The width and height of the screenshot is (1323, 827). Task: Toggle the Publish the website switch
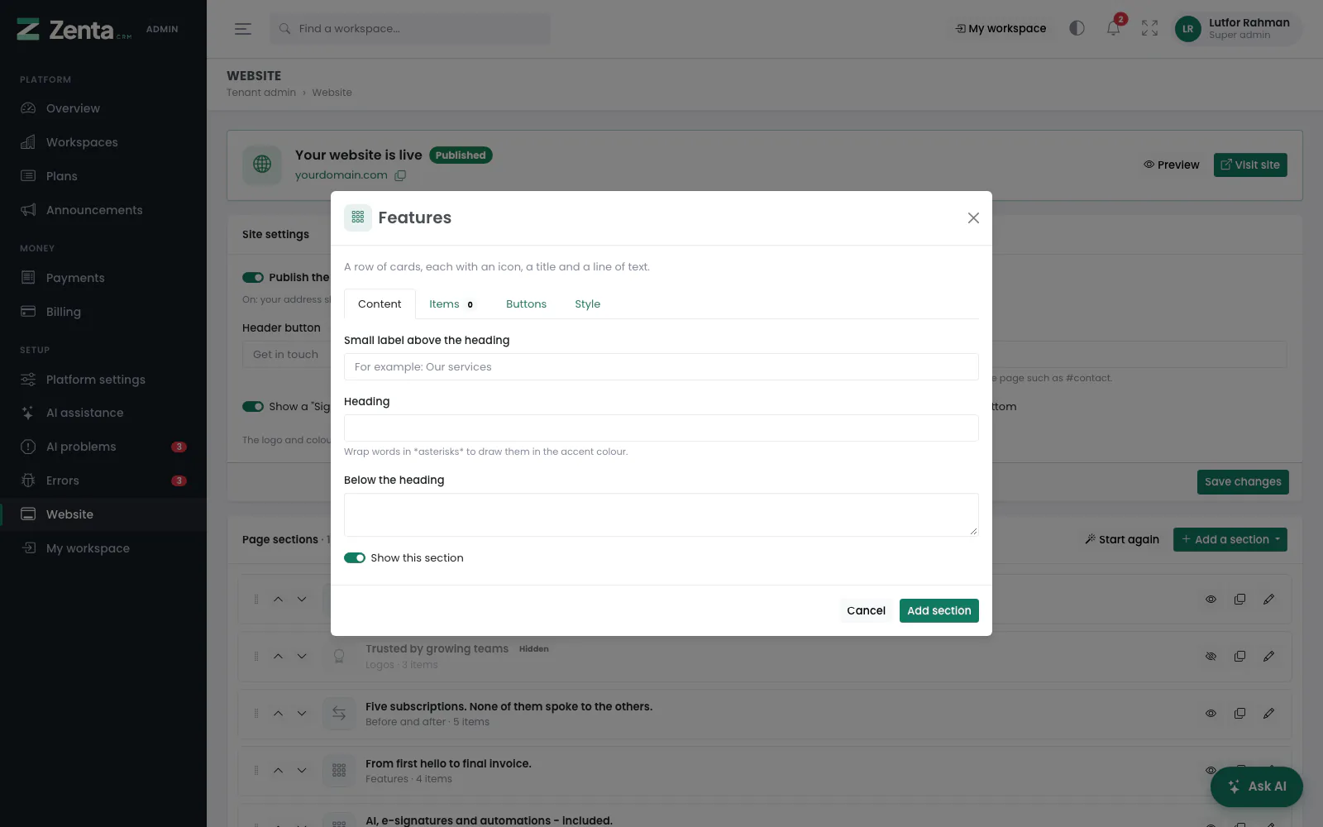253,278
